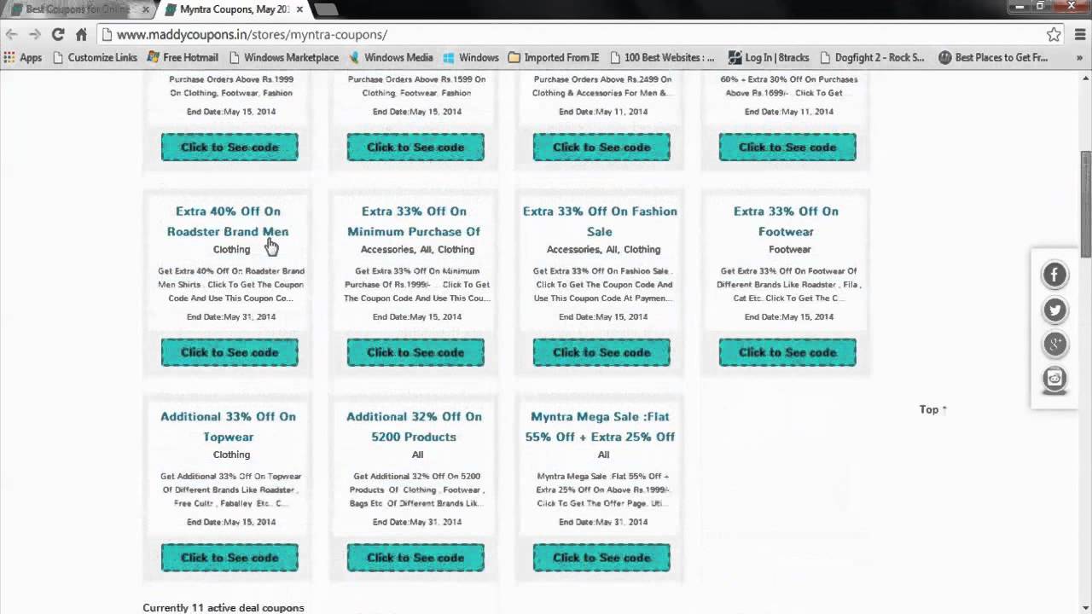See the code for Orders Above Rs.2499 offer
Image resolution: width=1092 pixels, height=614 pixels.
(x=601, y=147)
